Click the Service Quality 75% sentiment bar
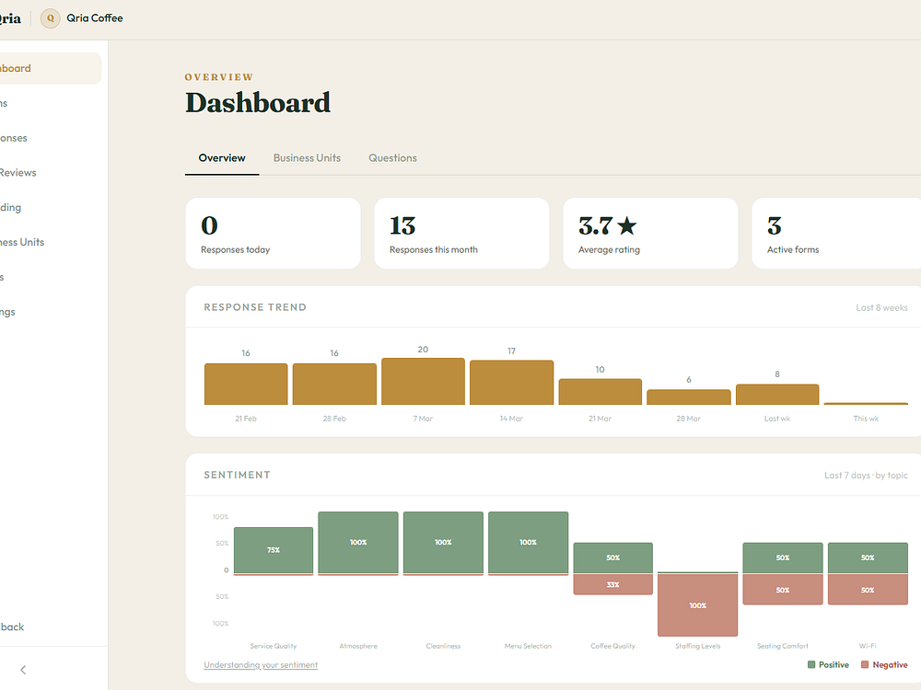921x690 pixels. click(x=274, y=550)
